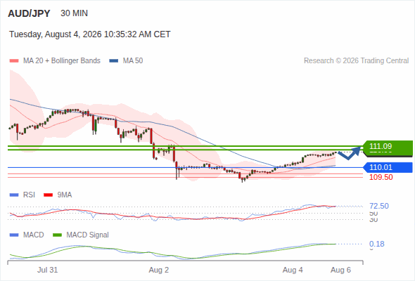Image resolution: width=415 pixels, height=281 pixels.
Task: Click the RSI legend label
Action: pos(29,195)
